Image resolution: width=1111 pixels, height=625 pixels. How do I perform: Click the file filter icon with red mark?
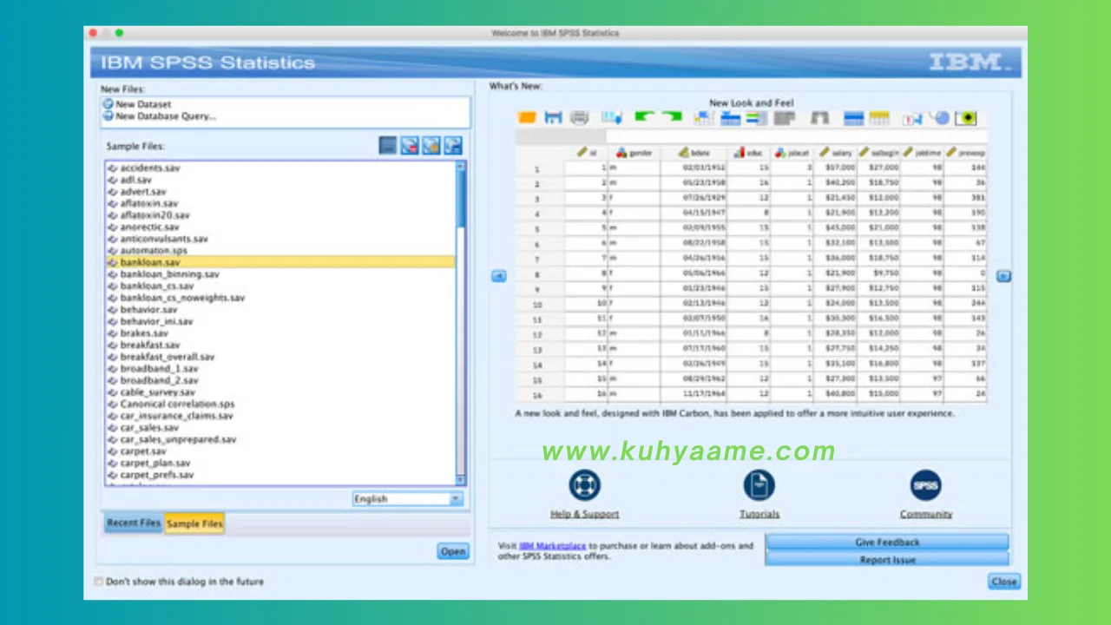pyautogui.click(x=410, y=146)
